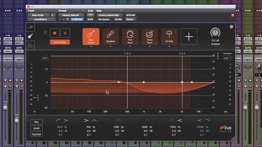Open the analyzer mode dropdown
262x147 pixels.
pyautogui.click(x=227, y=58)
